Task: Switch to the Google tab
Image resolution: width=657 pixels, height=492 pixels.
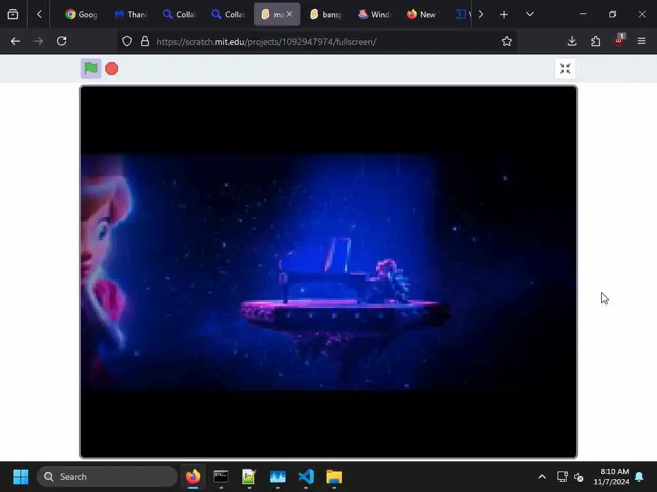Action: 81,14
